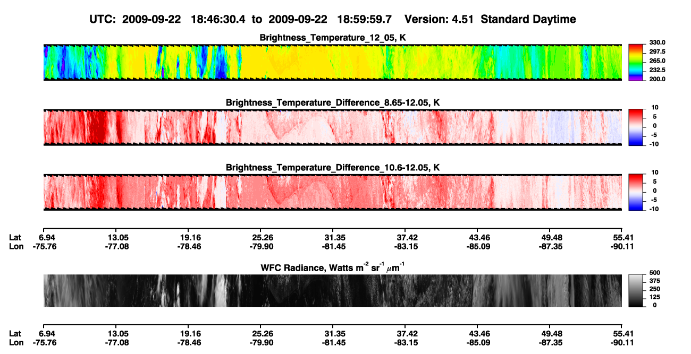The height and width of the screenshot is (354, 691).
Task: Click the 330.0 colorbar label
Action: (x=657, y=42)
